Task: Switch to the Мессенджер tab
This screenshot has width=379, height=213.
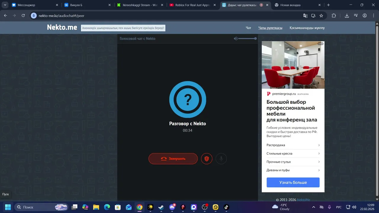Action: pyautogui.click(x=34, y=5)
